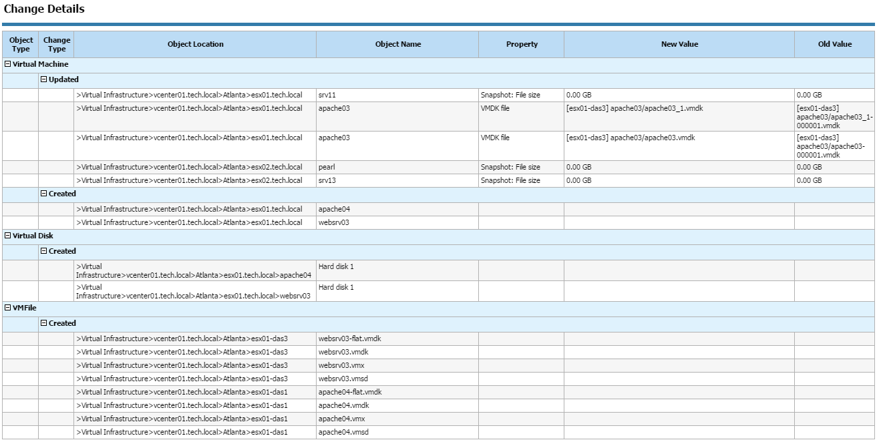The width and height of the screenshot is (877, 442).
Task: Select the websrv03.vmsd file row
Action: pyautogui.click(x=439, y=379)
